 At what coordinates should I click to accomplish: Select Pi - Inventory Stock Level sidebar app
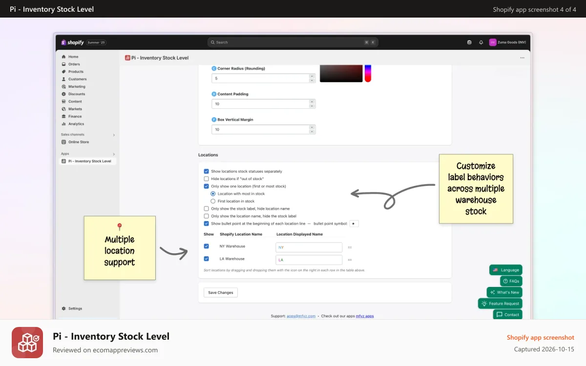coord(88,161)
